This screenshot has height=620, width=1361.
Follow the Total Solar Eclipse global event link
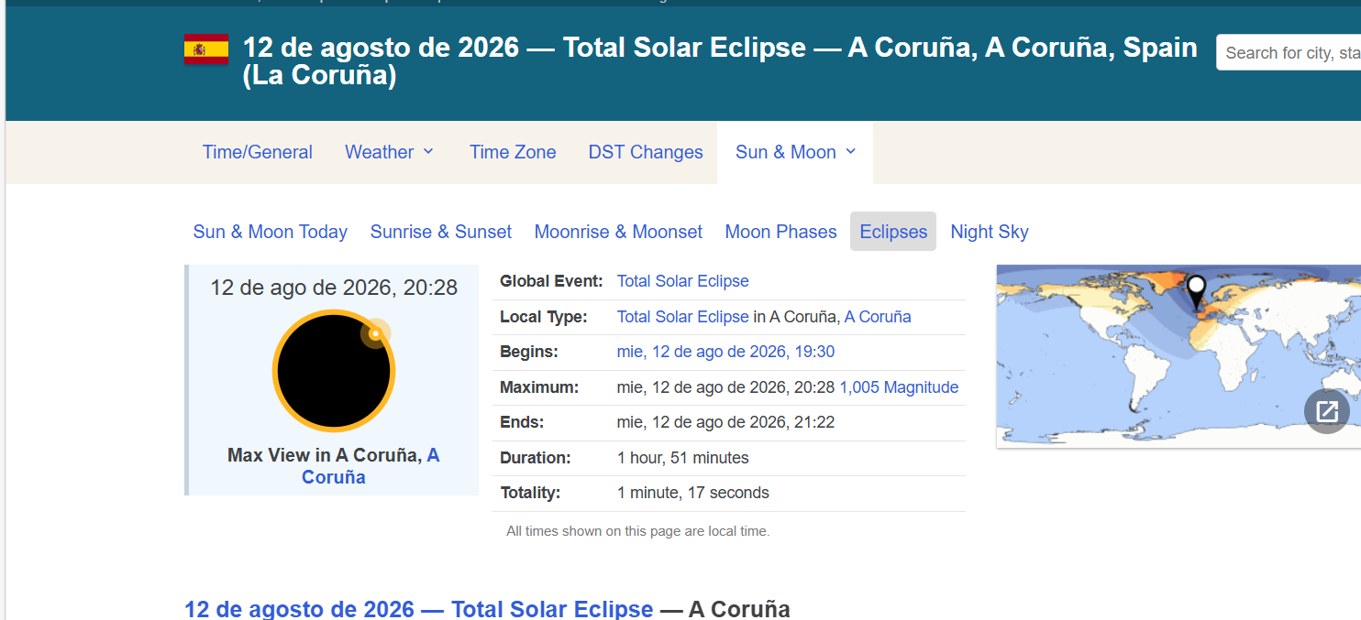[682, 280]
